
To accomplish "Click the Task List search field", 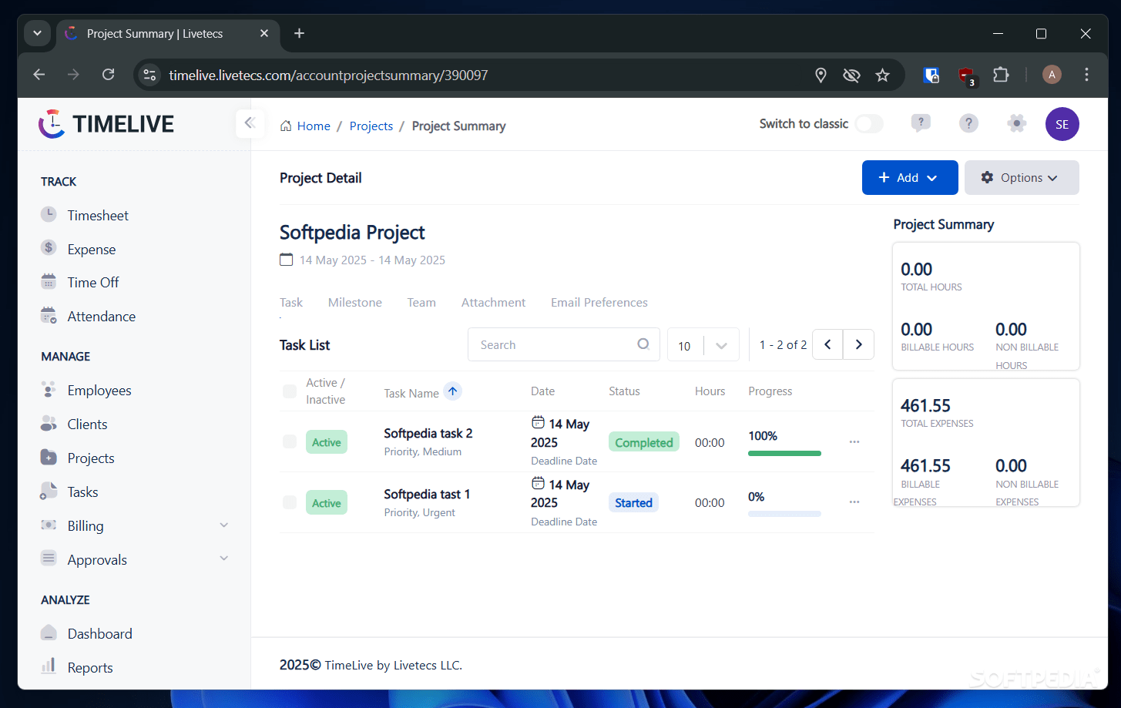I will point(564,344).
